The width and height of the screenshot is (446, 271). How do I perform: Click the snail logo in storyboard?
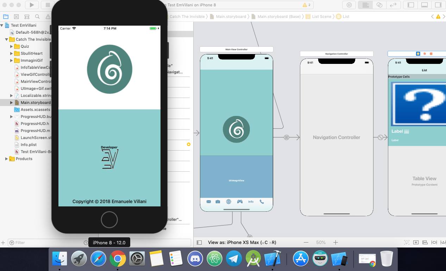pos(237,129)
